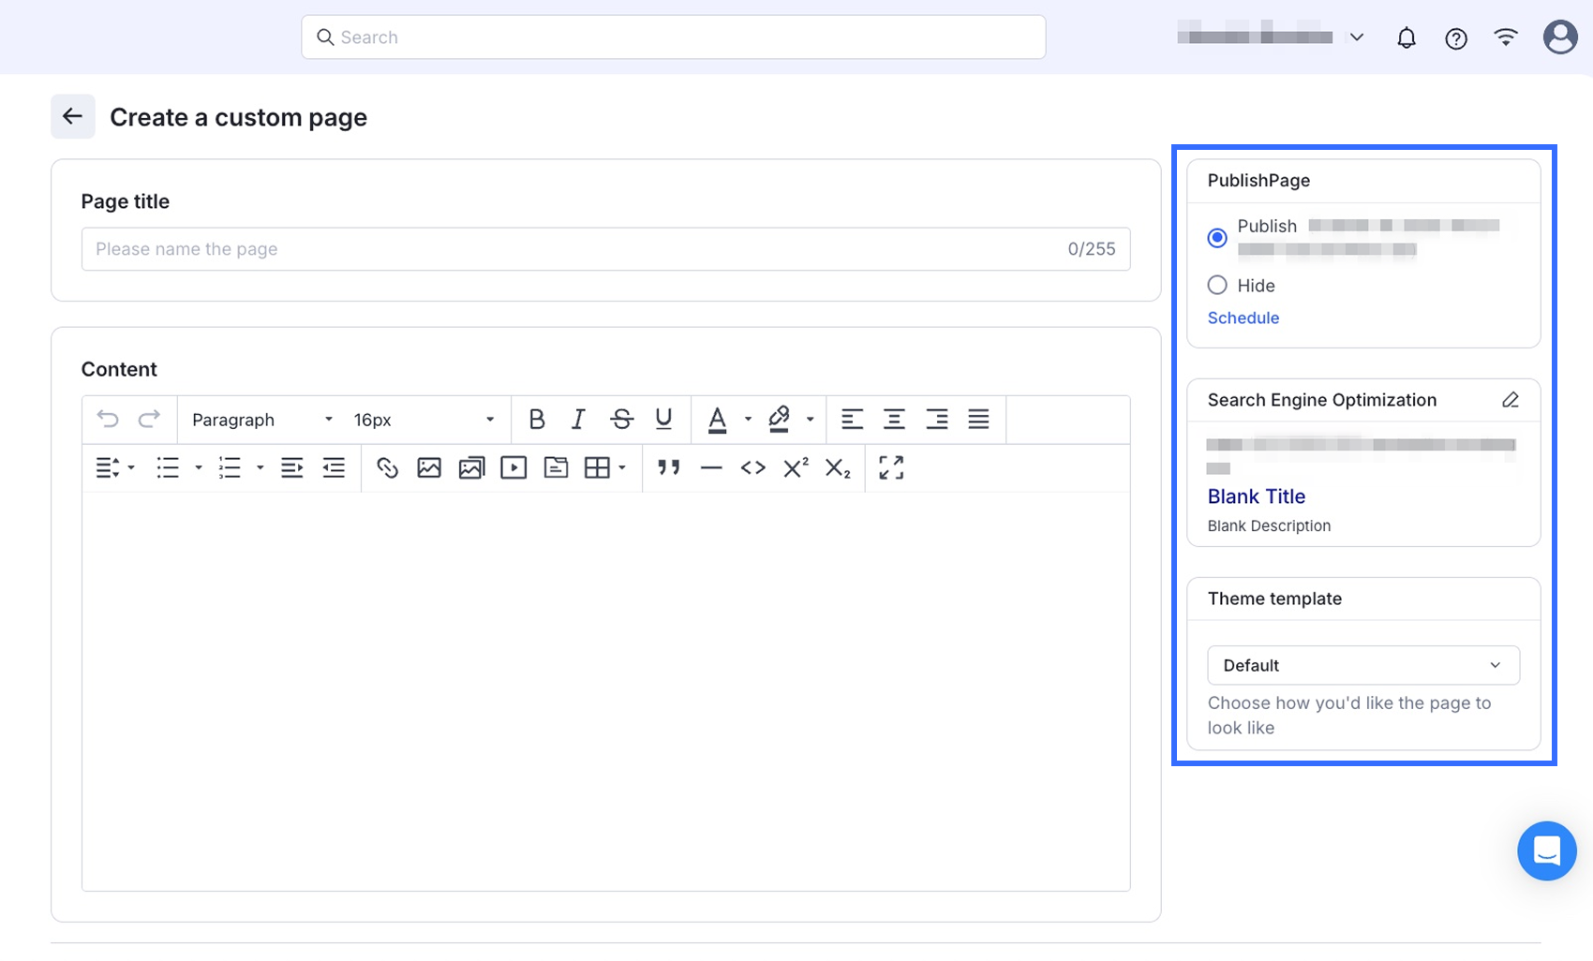
Task: Choose the Hide radio option
Action: [x=1217, y=286]
